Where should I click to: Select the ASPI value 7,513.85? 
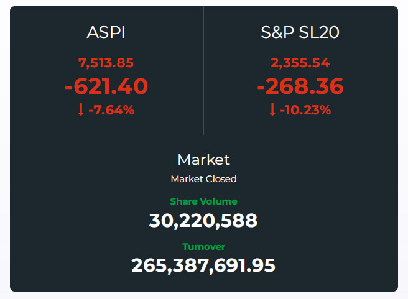coord(106,63)
